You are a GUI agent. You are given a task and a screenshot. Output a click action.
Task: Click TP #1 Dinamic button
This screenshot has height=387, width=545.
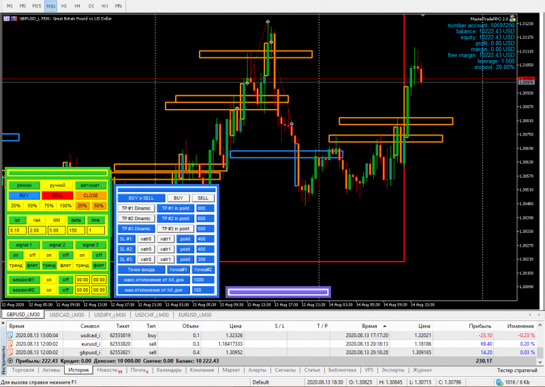(x=136, y=208)
